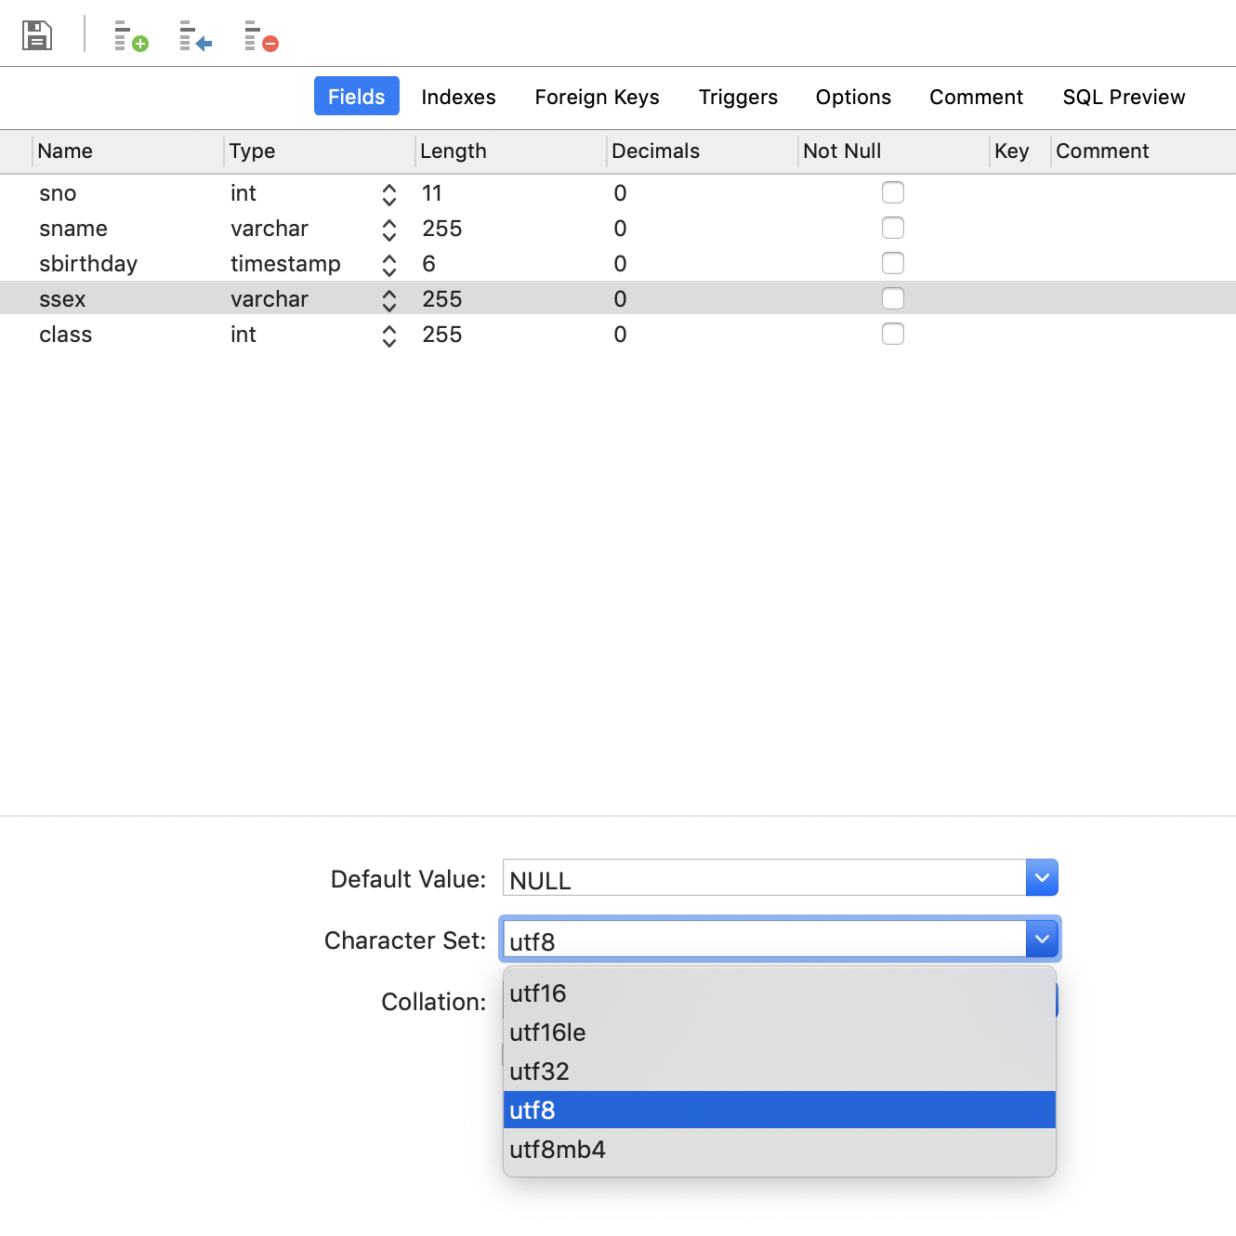Select the class field name
The height and width of the screenshot is (1236, 1236).
tap(65, 335)
